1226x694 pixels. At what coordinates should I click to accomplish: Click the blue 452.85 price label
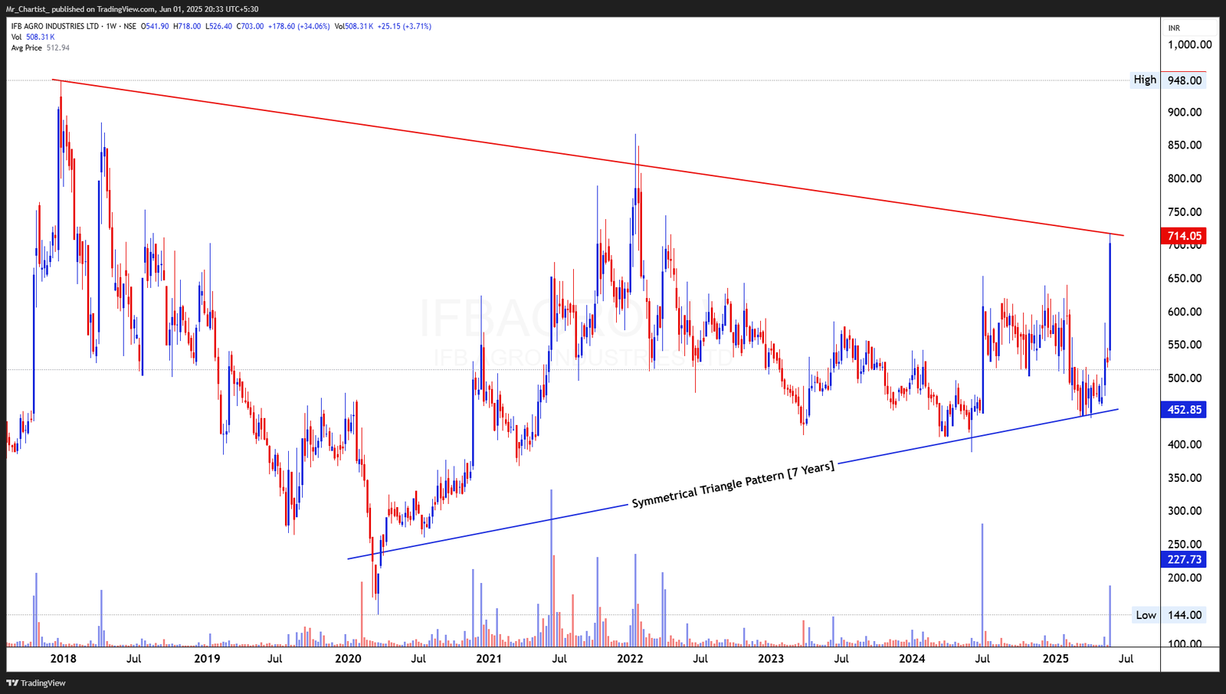[x=1182, y=411]
